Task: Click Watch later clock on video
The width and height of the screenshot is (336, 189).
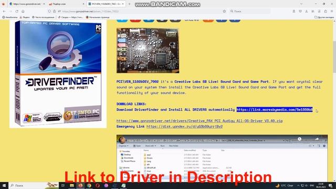Action: click(300, 139)
